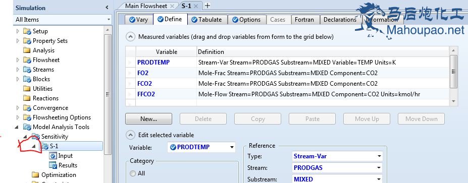Viewport: 468px width, 183px height.
Task: Click the Sensitivity folder icon
Action: pyautogui.click(x=36, y=137)
